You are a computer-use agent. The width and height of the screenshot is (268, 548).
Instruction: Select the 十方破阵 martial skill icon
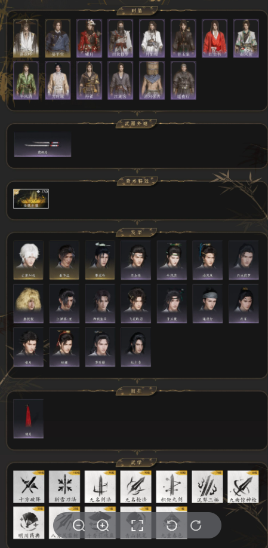(x=29, y=486)
